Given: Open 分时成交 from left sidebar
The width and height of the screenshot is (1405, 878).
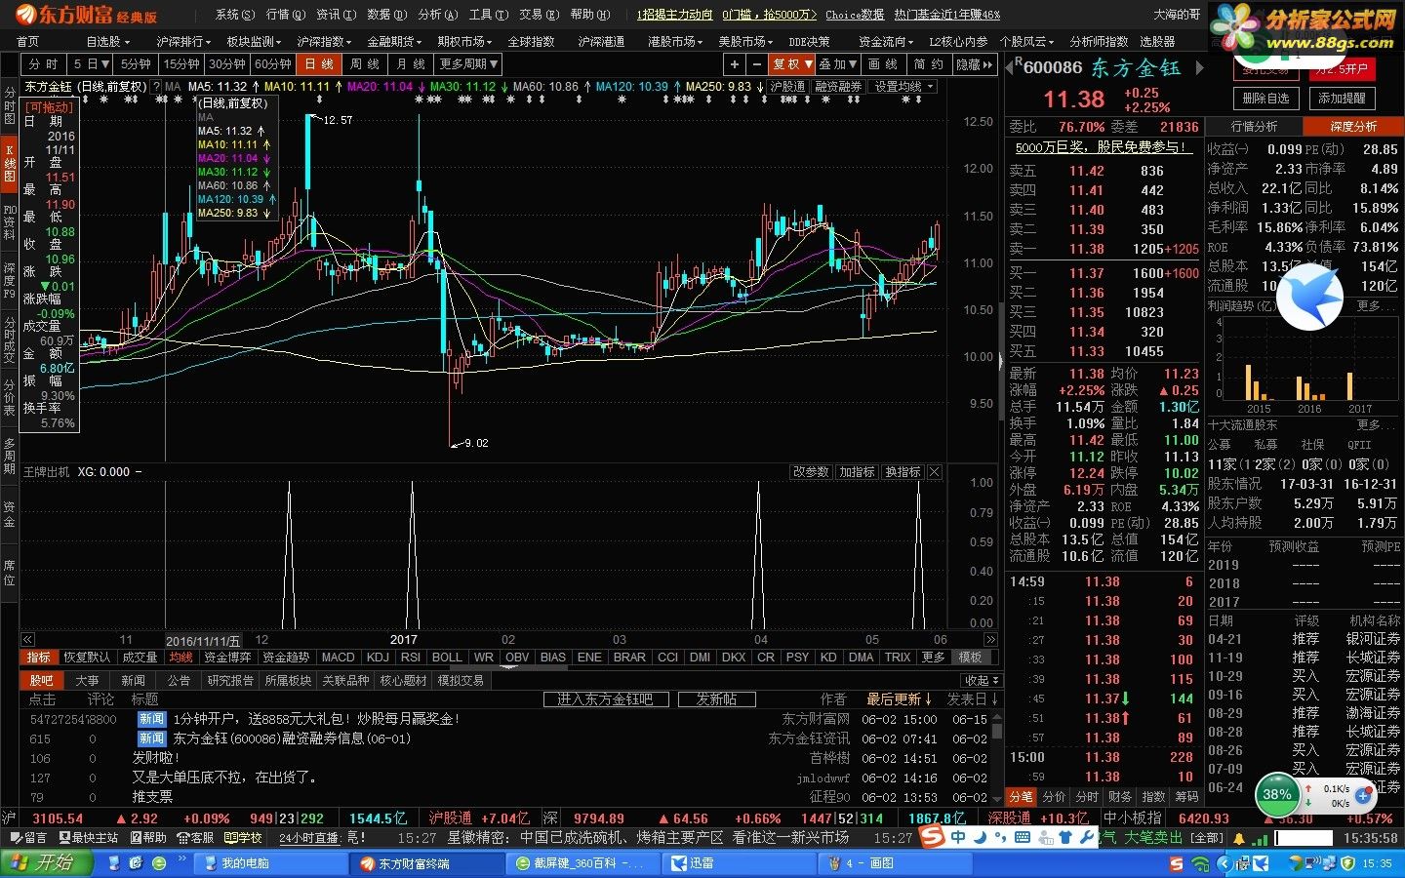Looking at the screenshot, I should coord(10,339).
